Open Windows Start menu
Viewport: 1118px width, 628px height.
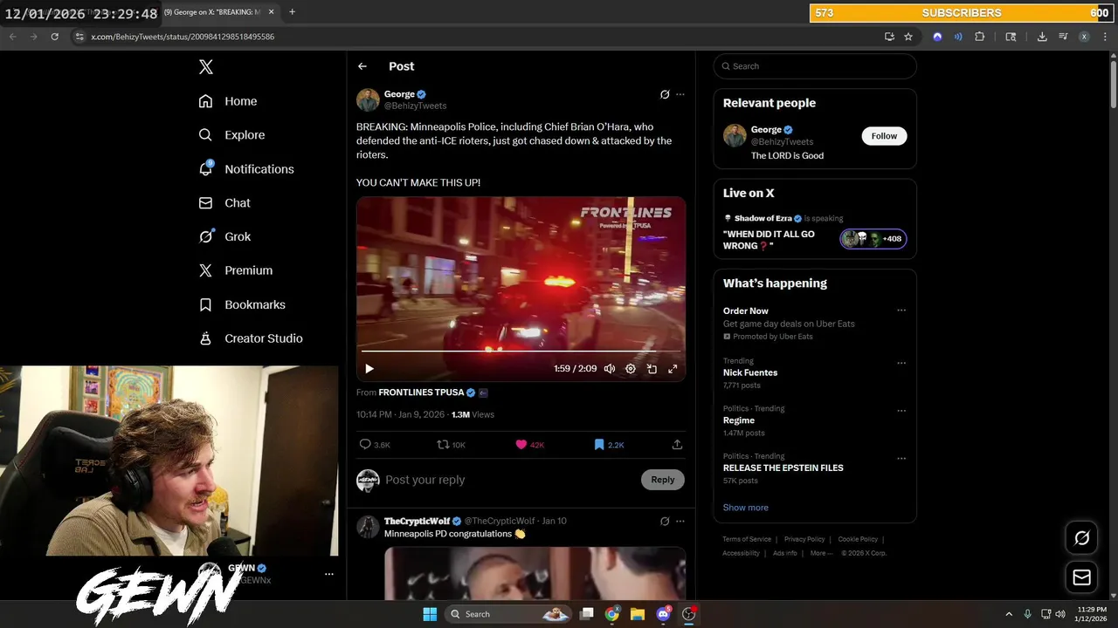430,614
